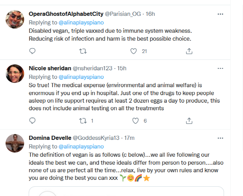Share Nicole sheridan's tweet

point(189,121)
